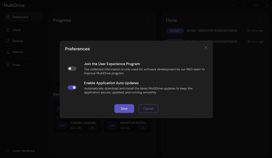Save the preferences
The width and height of the screenshot is (272, 158).
pos(124,109)
